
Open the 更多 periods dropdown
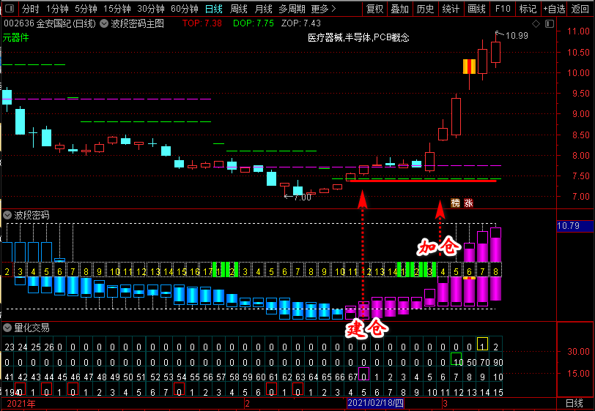pos(323,9)
